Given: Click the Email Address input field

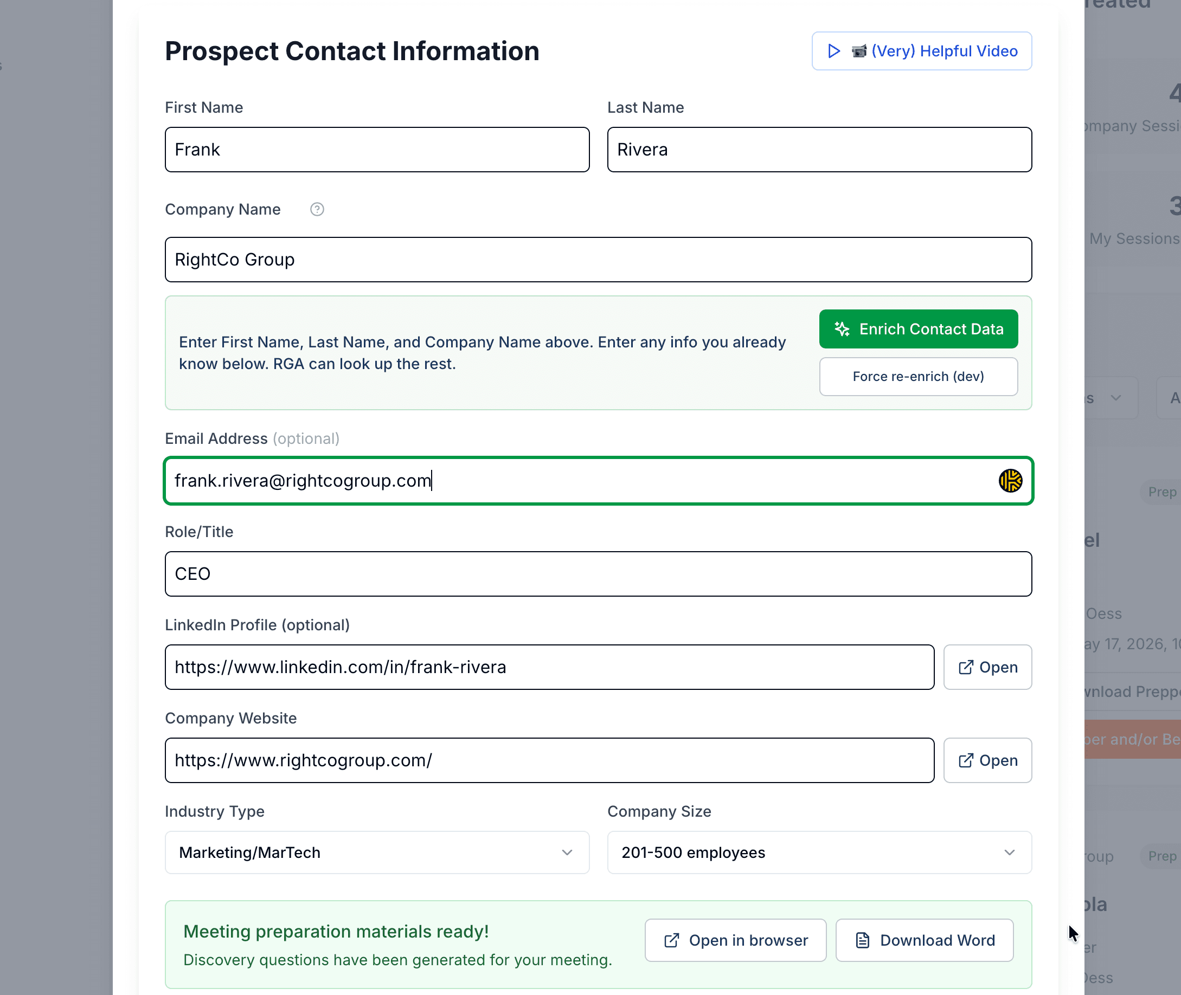Looking at the screenshot, I should click(598, 481).
